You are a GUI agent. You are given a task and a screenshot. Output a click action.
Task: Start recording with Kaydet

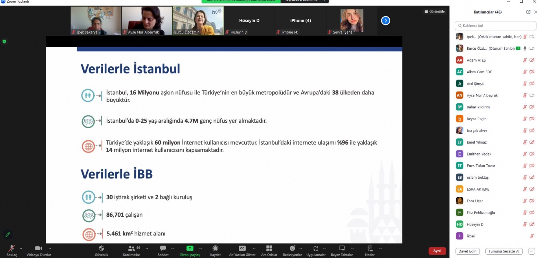point(215,249)
